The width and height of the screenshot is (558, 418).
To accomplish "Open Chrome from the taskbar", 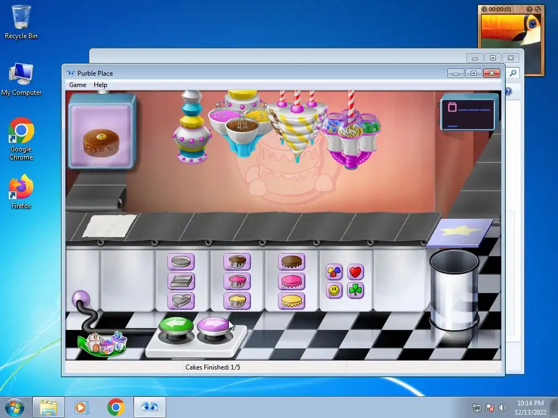I will 116,407.
